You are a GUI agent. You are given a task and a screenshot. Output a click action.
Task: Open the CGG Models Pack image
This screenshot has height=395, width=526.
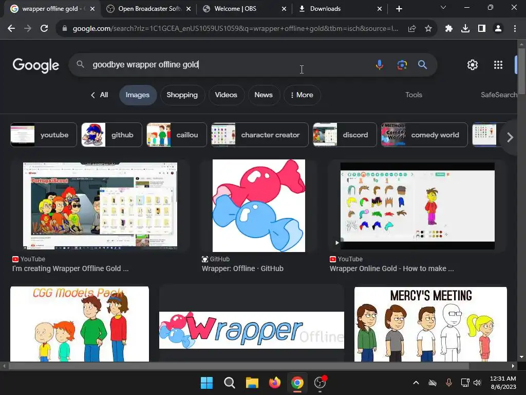tap(80, 324)
